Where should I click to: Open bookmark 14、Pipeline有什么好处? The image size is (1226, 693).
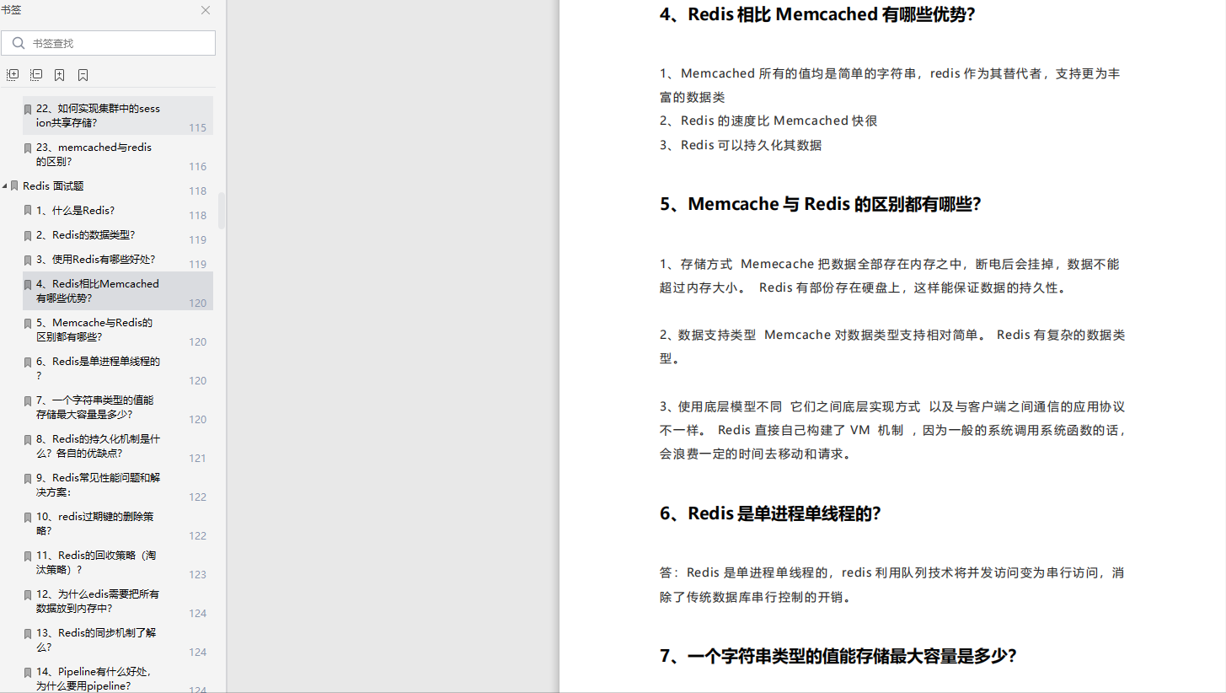[95, 679]
